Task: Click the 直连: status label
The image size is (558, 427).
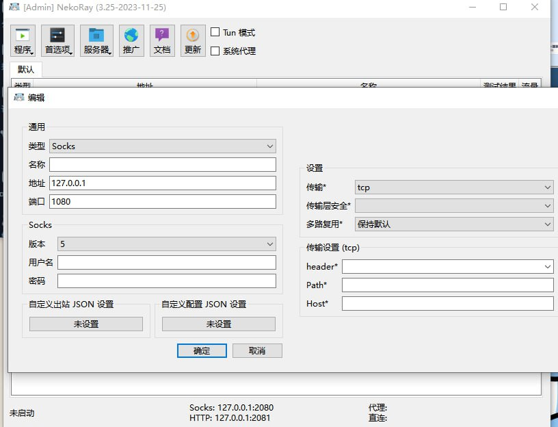Action: click(377, 417)
